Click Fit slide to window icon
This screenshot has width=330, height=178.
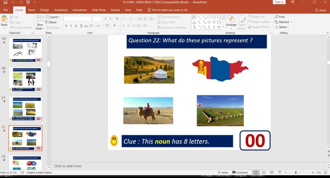(x=325, y=172)
